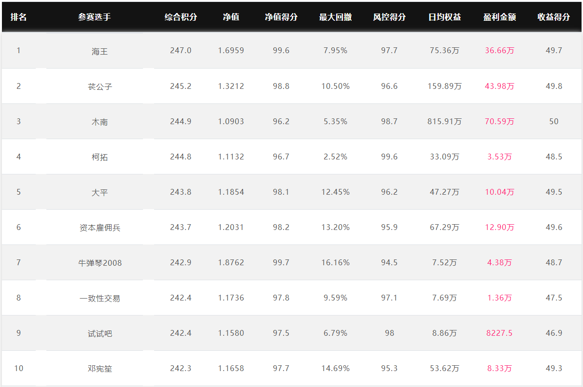Click contestant 试试吧
The height and width of the screenshot is (387, 583).
(x=100, y=333)
